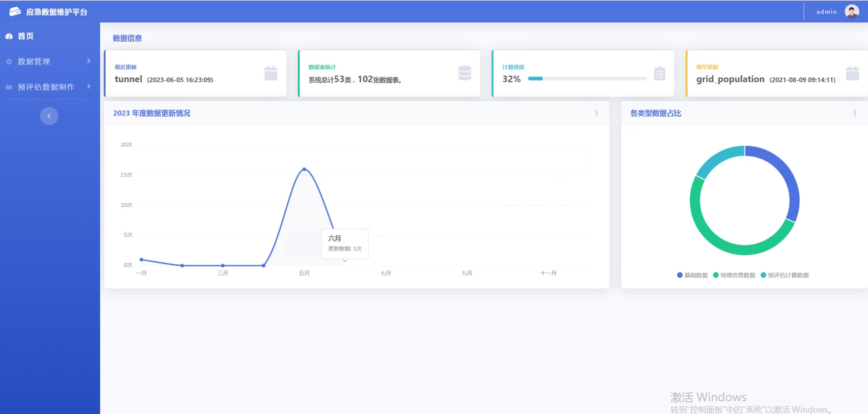Toggle 地理信息数据 legend item
Viewport: 868px width, 414px height.
point(734,275)
